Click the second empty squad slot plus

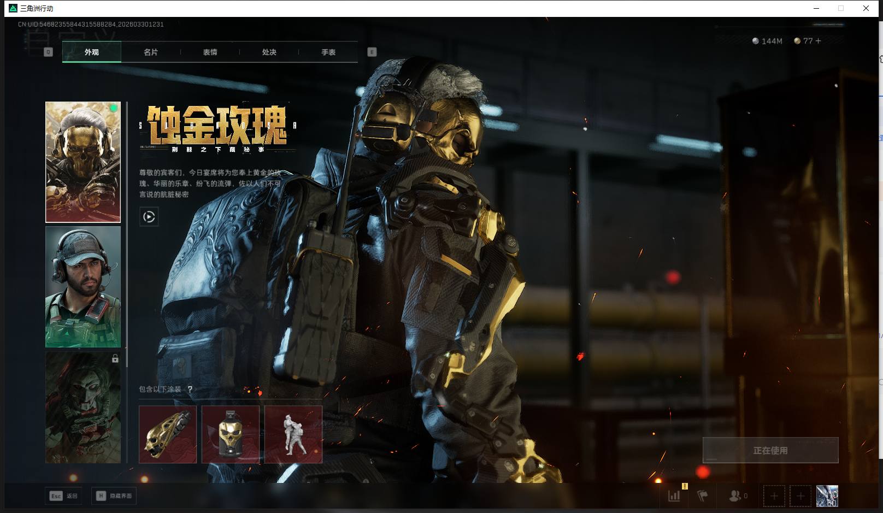click(800, 496)
